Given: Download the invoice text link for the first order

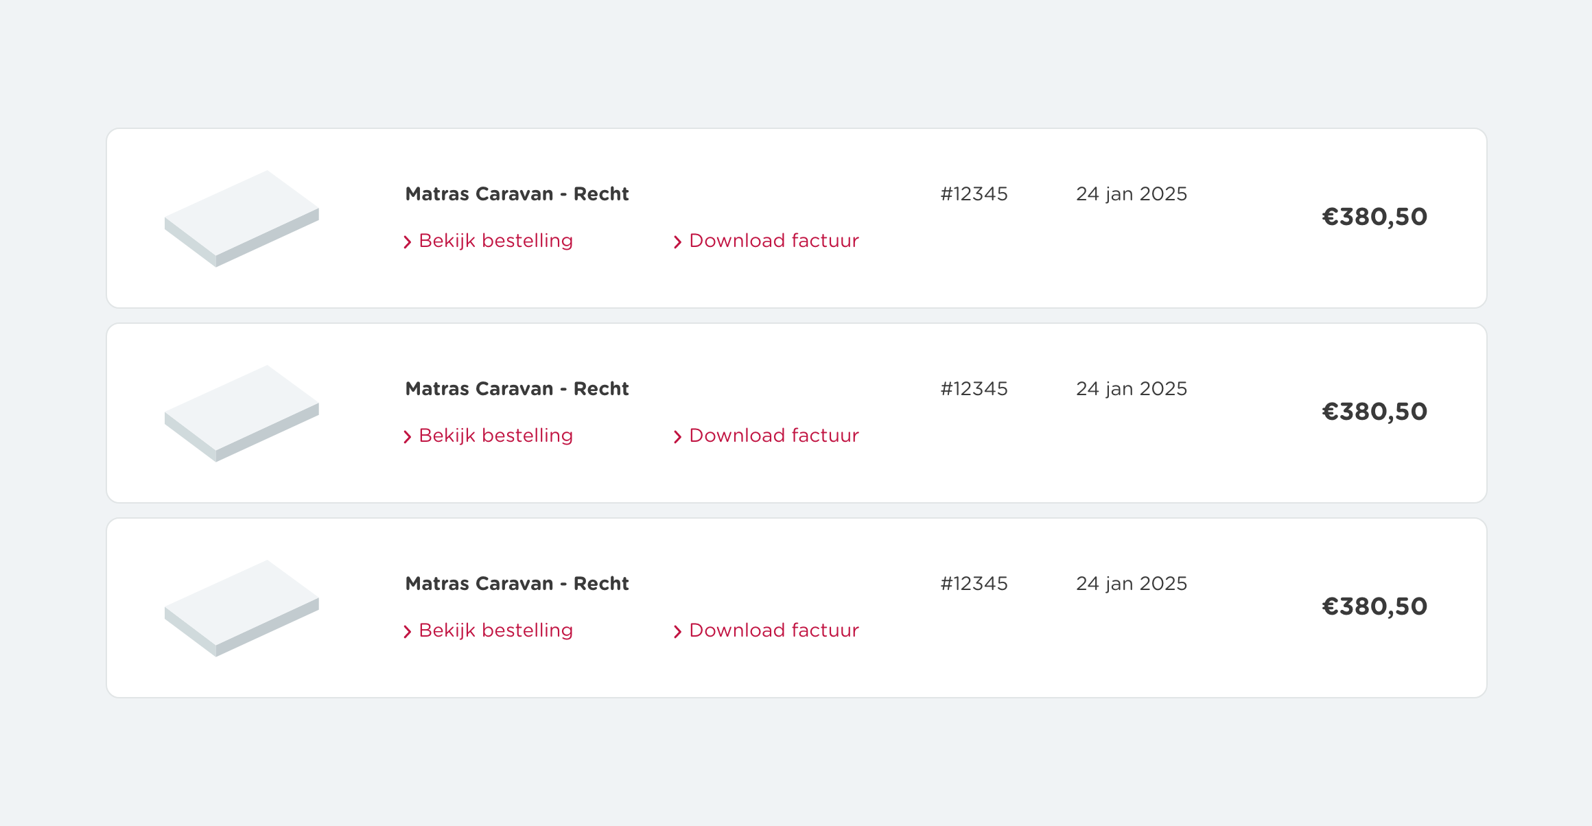Looking at the screenshot, I should [x=774, y=241].
